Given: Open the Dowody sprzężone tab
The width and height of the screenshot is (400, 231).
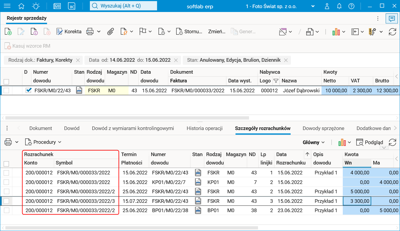Looking at the screenshot, I should (x=323, y=128).
